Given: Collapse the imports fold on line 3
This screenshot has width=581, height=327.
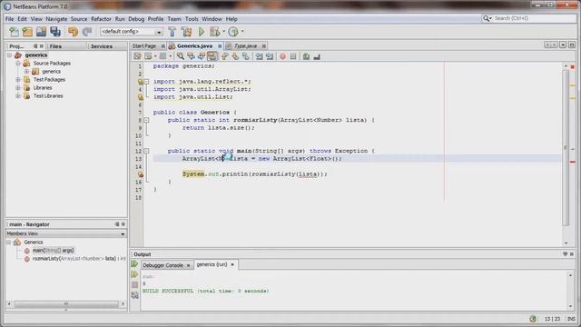Looking at the screenshot, I should point(146,81).
